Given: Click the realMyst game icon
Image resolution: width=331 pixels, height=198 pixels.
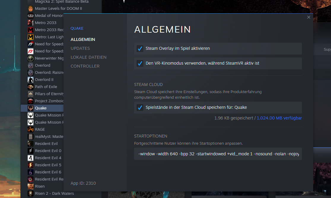Looking at the screenshot, I should [30, 137].
